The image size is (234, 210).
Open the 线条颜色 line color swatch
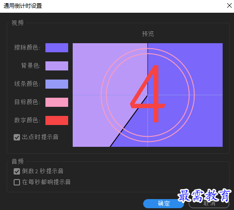click(x=57, y=84)
